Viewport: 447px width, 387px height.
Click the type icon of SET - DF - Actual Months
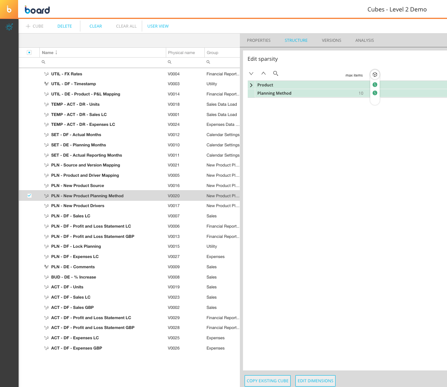[x=46, y=135]
